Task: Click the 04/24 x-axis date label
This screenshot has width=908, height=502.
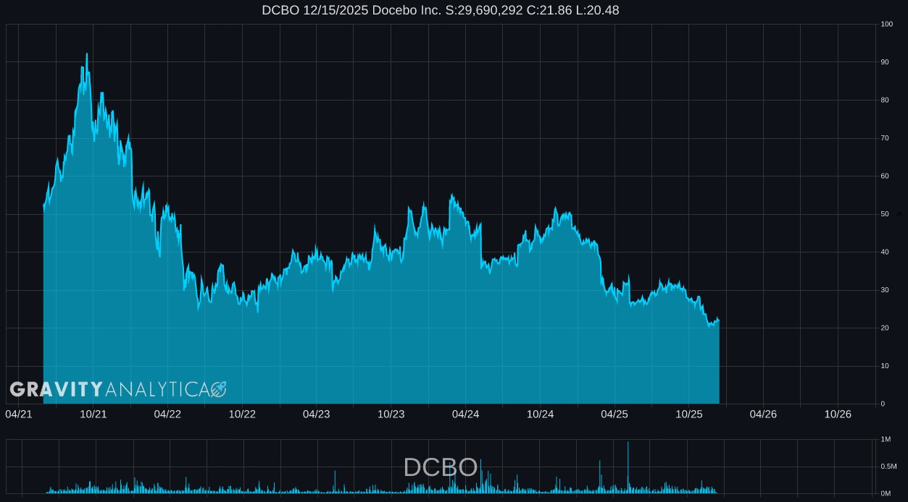Action: [x=465, y=414]
